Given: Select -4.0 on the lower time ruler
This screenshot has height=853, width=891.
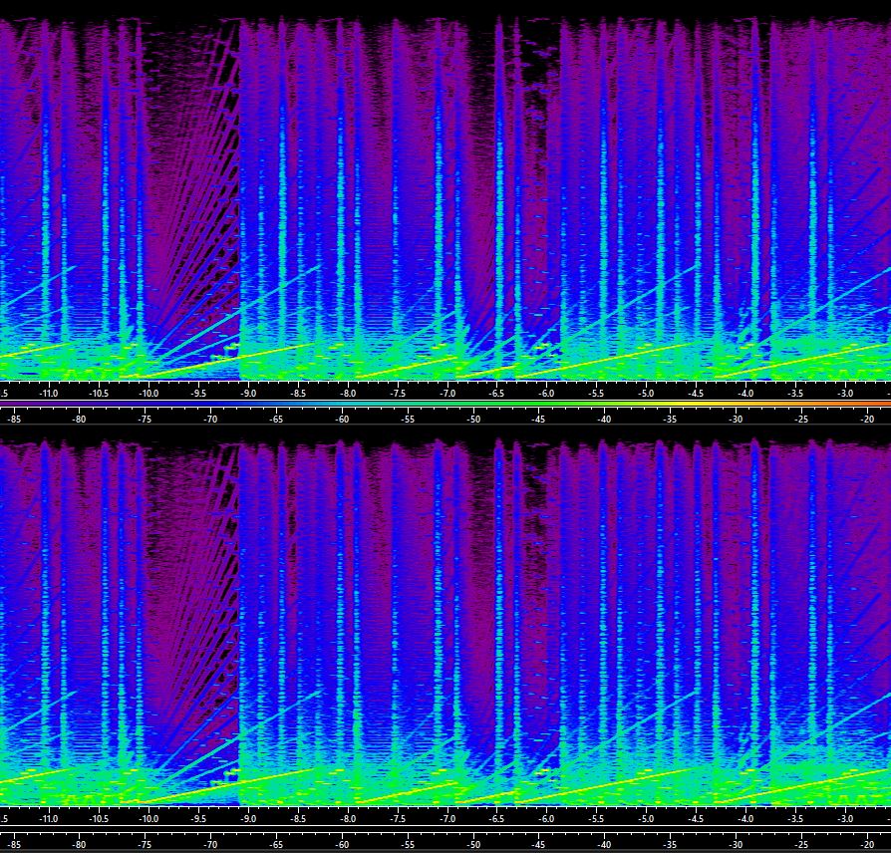Looking at the screenshot, I should pos(745,819).
